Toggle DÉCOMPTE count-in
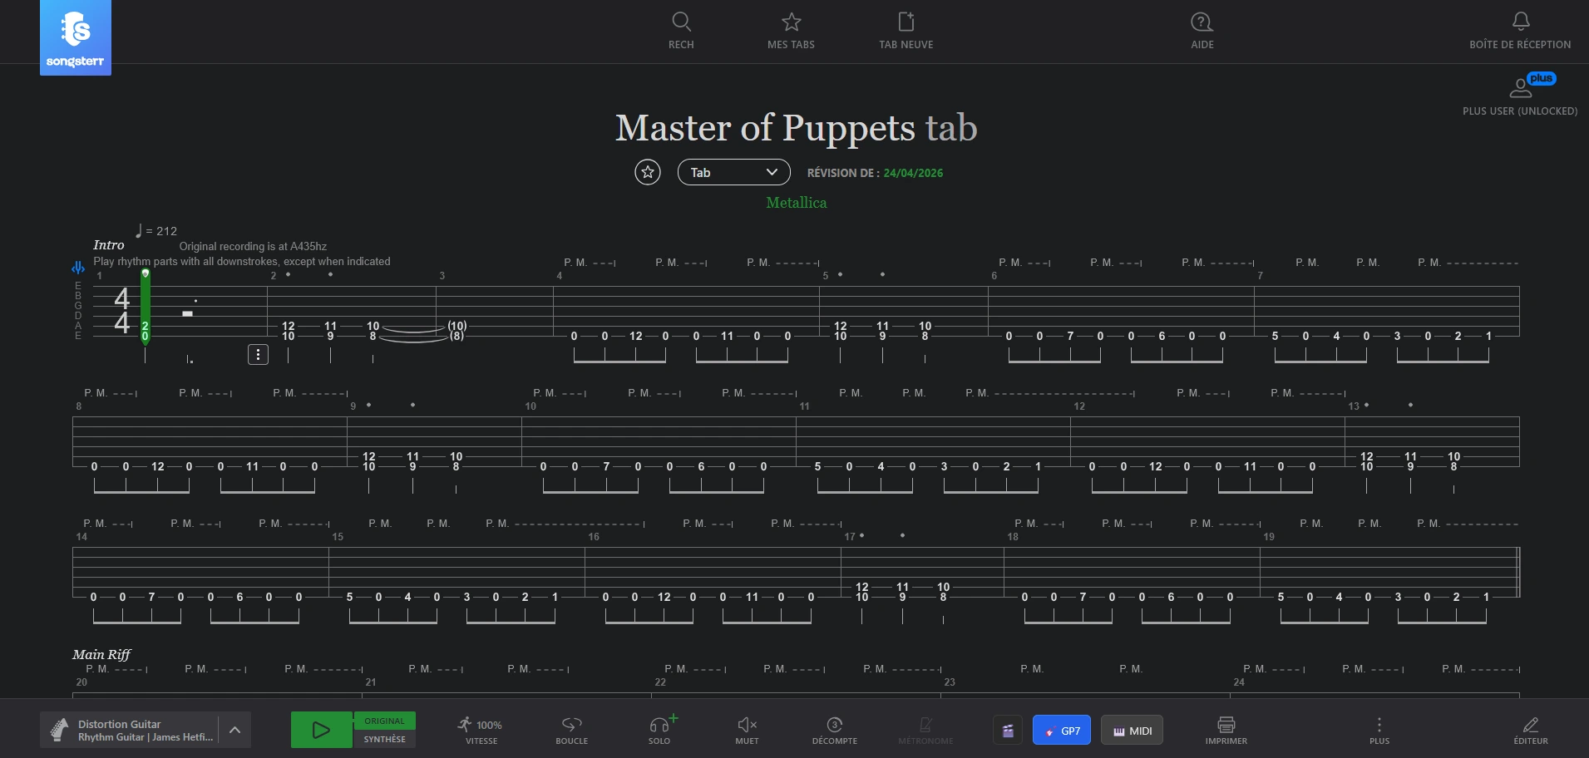 click(x=835, y=731)
